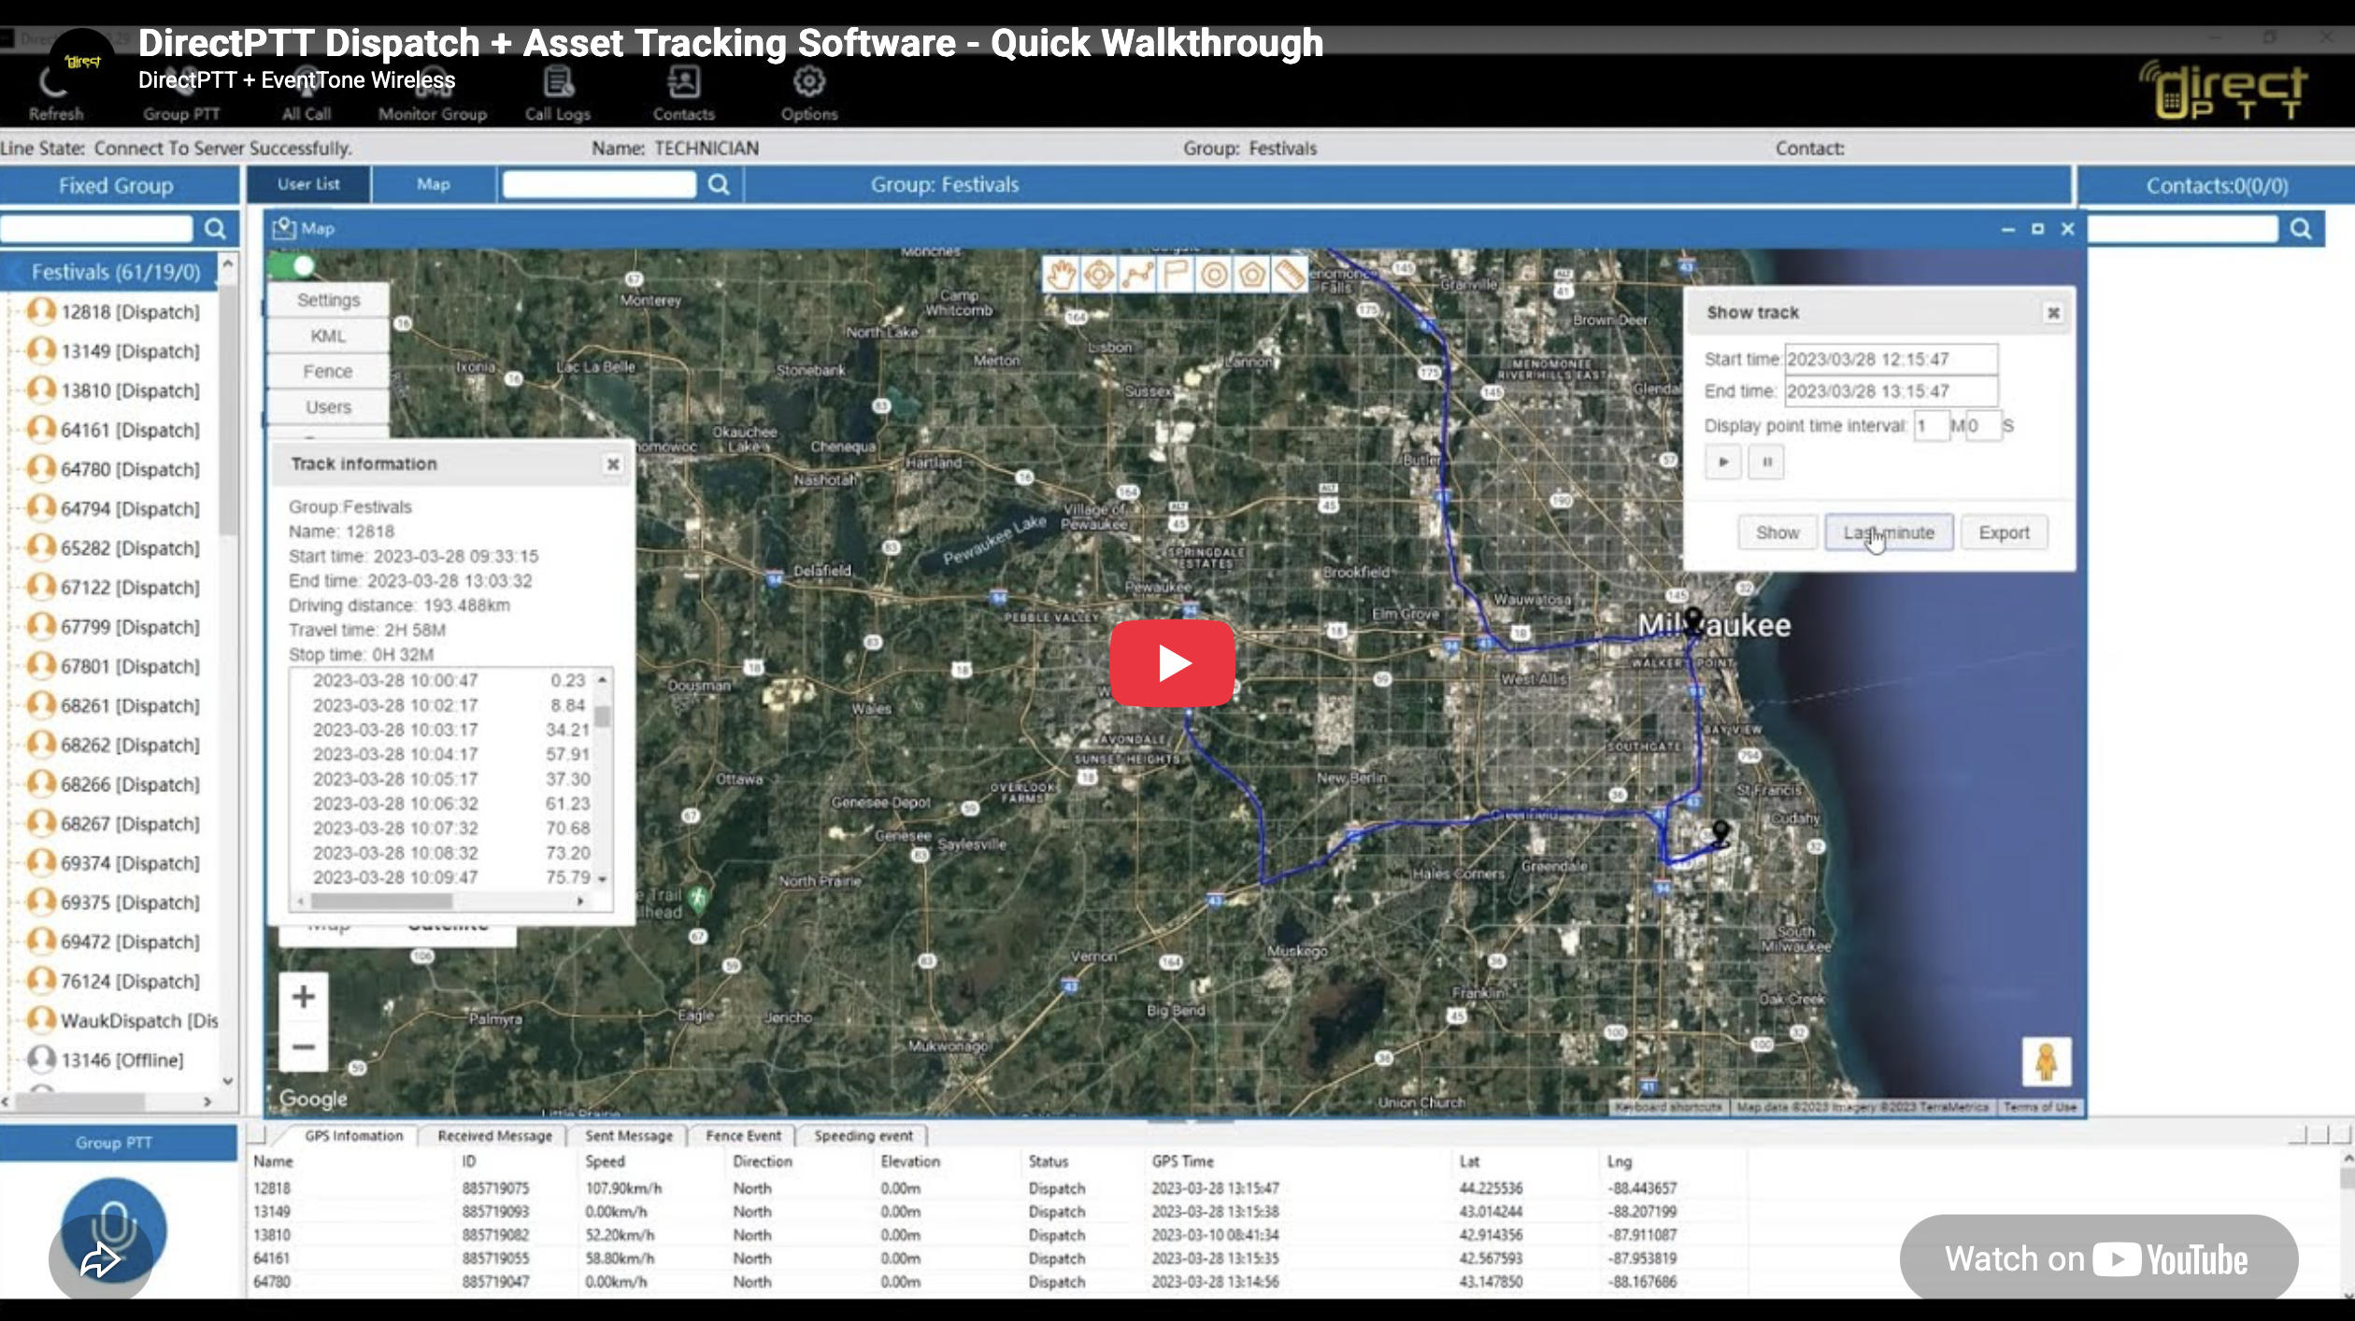
Task: Click the Export button in Show track
Action: point(2004,533)
